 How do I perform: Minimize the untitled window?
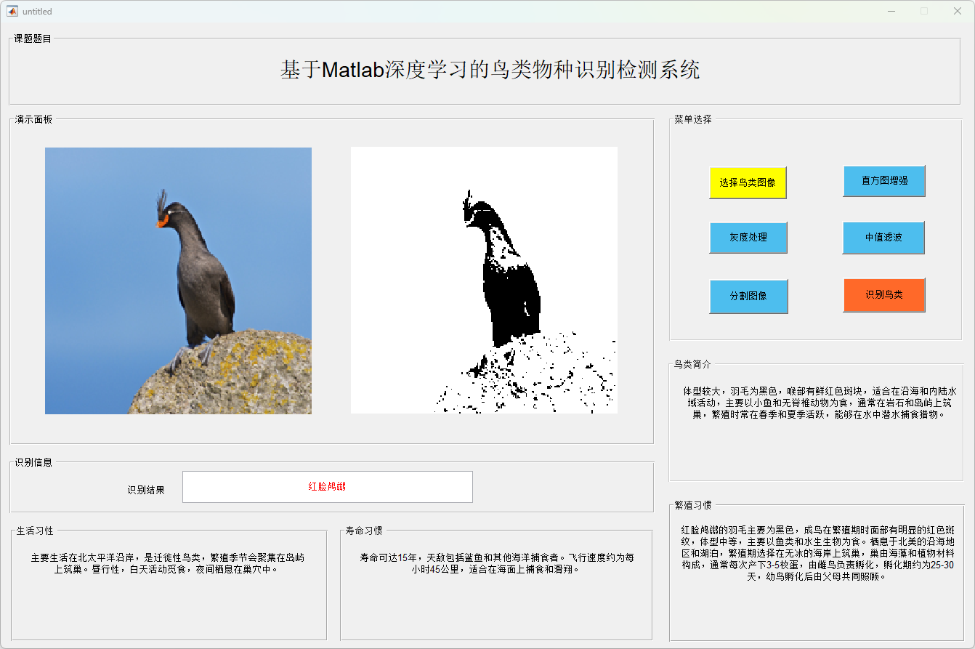click(x=891, y=12)
